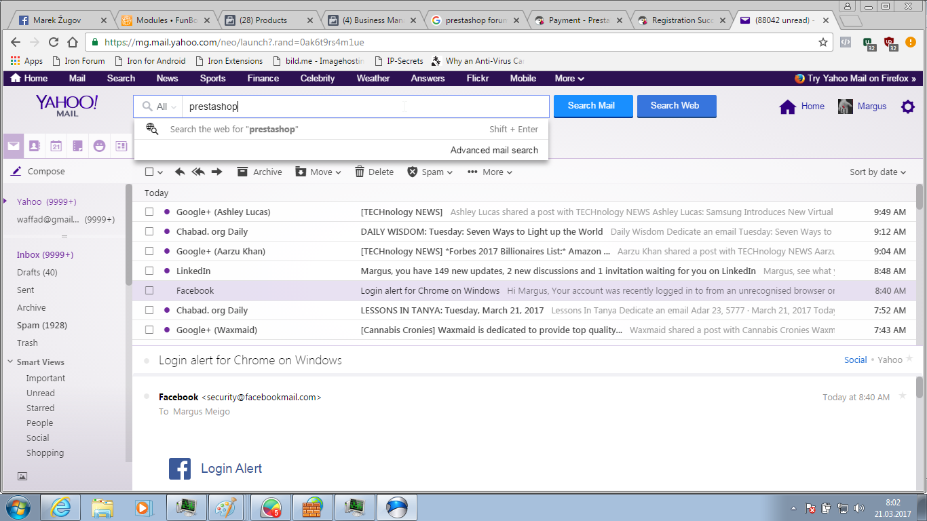Image resolution: width=927 pixels, height=521 pixels.
Task: Switch to the prestashop forum browser tab
Action: pyautogui.click(x=475, y=20)
